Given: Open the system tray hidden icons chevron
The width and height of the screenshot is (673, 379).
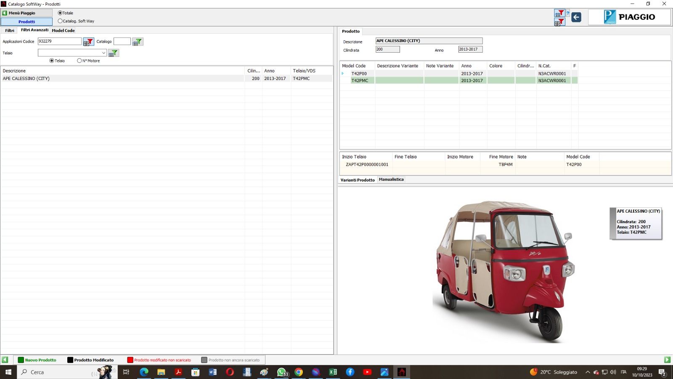Looking at the screenshot, I should (x=588, y=372).
